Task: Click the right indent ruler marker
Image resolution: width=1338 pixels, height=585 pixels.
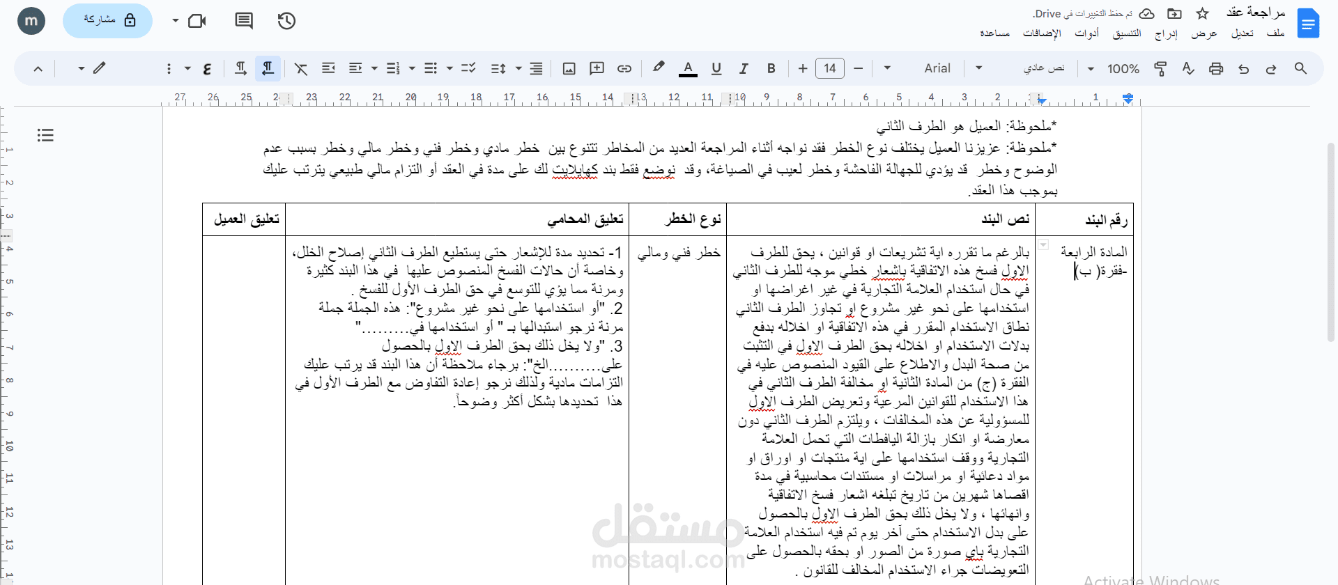Action: (x=1128, y=99)
